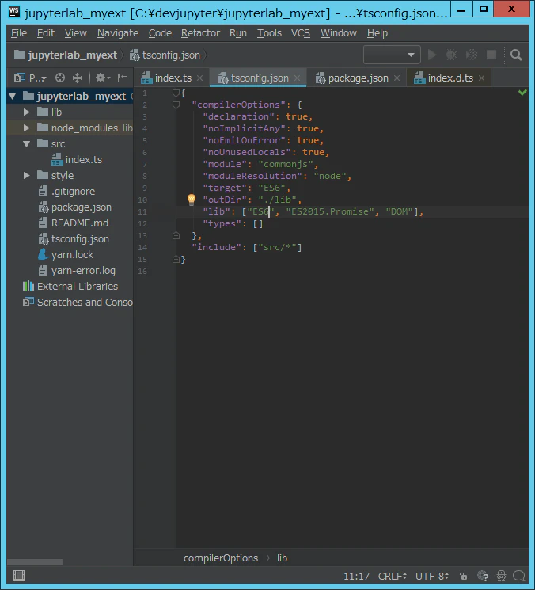Click the Hector inspector icon in status bar

(x=501, y=576)
